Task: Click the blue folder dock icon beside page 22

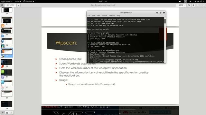Action: (3, 36)
